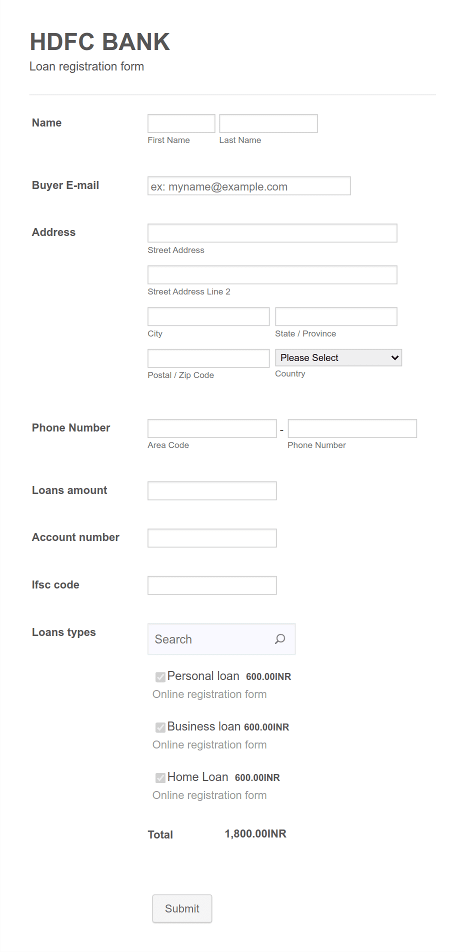Toggle the Business loan checkbox
465x952 pixels.
click(x=160, y=727)
